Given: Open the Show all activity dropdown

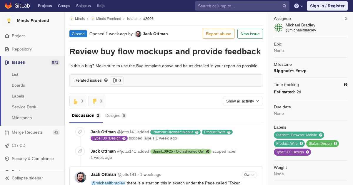Looking at the screenshot, I should click(243, 101).
